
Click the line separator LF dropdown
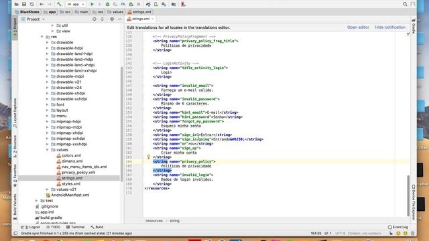tap(328, 234)
